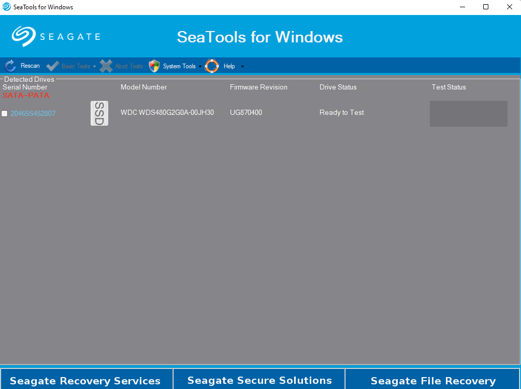Screen dimensions: 521x389
Task: Click the Abort Tests label
Action: tap(129, 66)
